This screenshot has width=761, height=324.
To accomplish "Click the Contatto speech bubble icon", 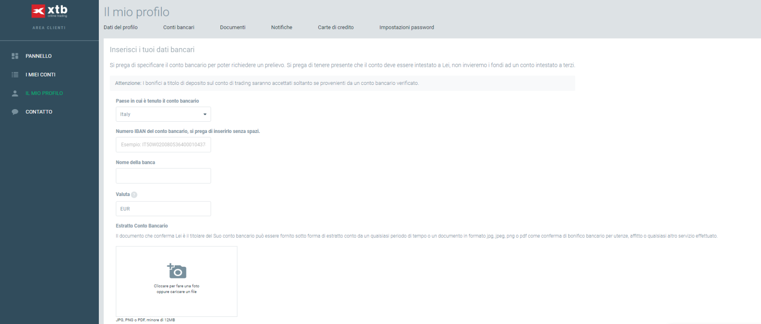I will coord(15,112).
